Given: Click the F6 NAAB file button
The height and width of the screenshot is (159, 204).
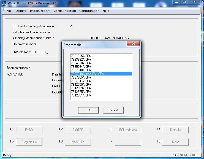Looking at the screenshot, I should (x=78, y=142).
